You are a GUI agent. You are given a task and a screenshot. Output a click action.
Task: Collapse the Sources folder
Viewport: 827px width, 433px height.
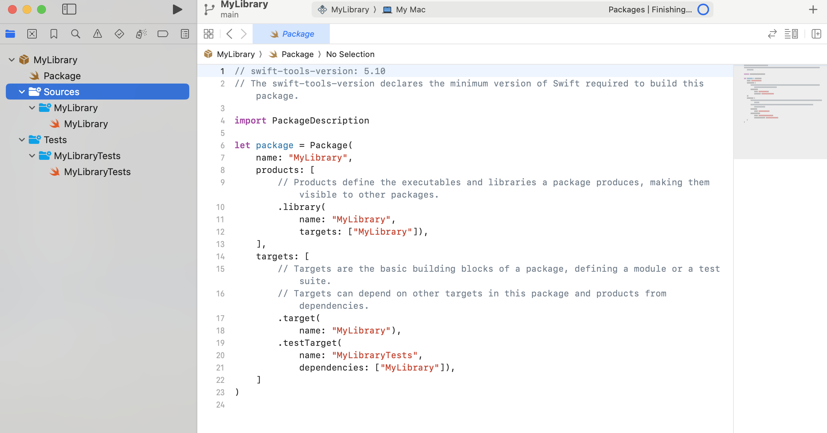[22, 92]
